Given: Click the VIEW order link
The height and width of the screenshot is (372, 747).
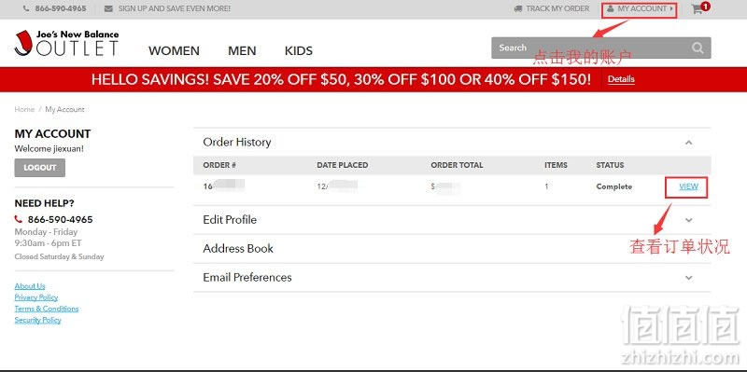Looking at the screenshot, I should click(688, 186).
